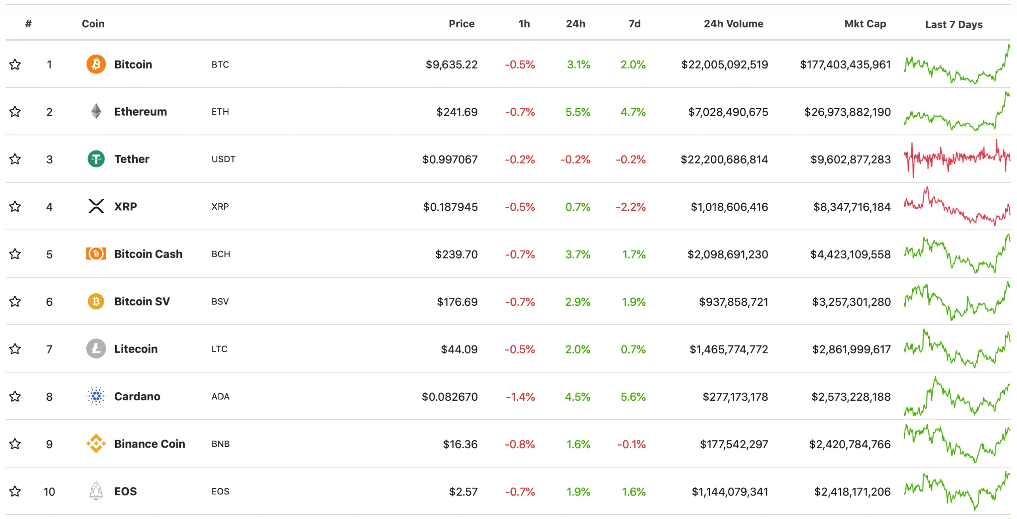Screen dimensions: 1017x519
Task: Mark Bitcoin SV with the star
Action: (15, 301)
